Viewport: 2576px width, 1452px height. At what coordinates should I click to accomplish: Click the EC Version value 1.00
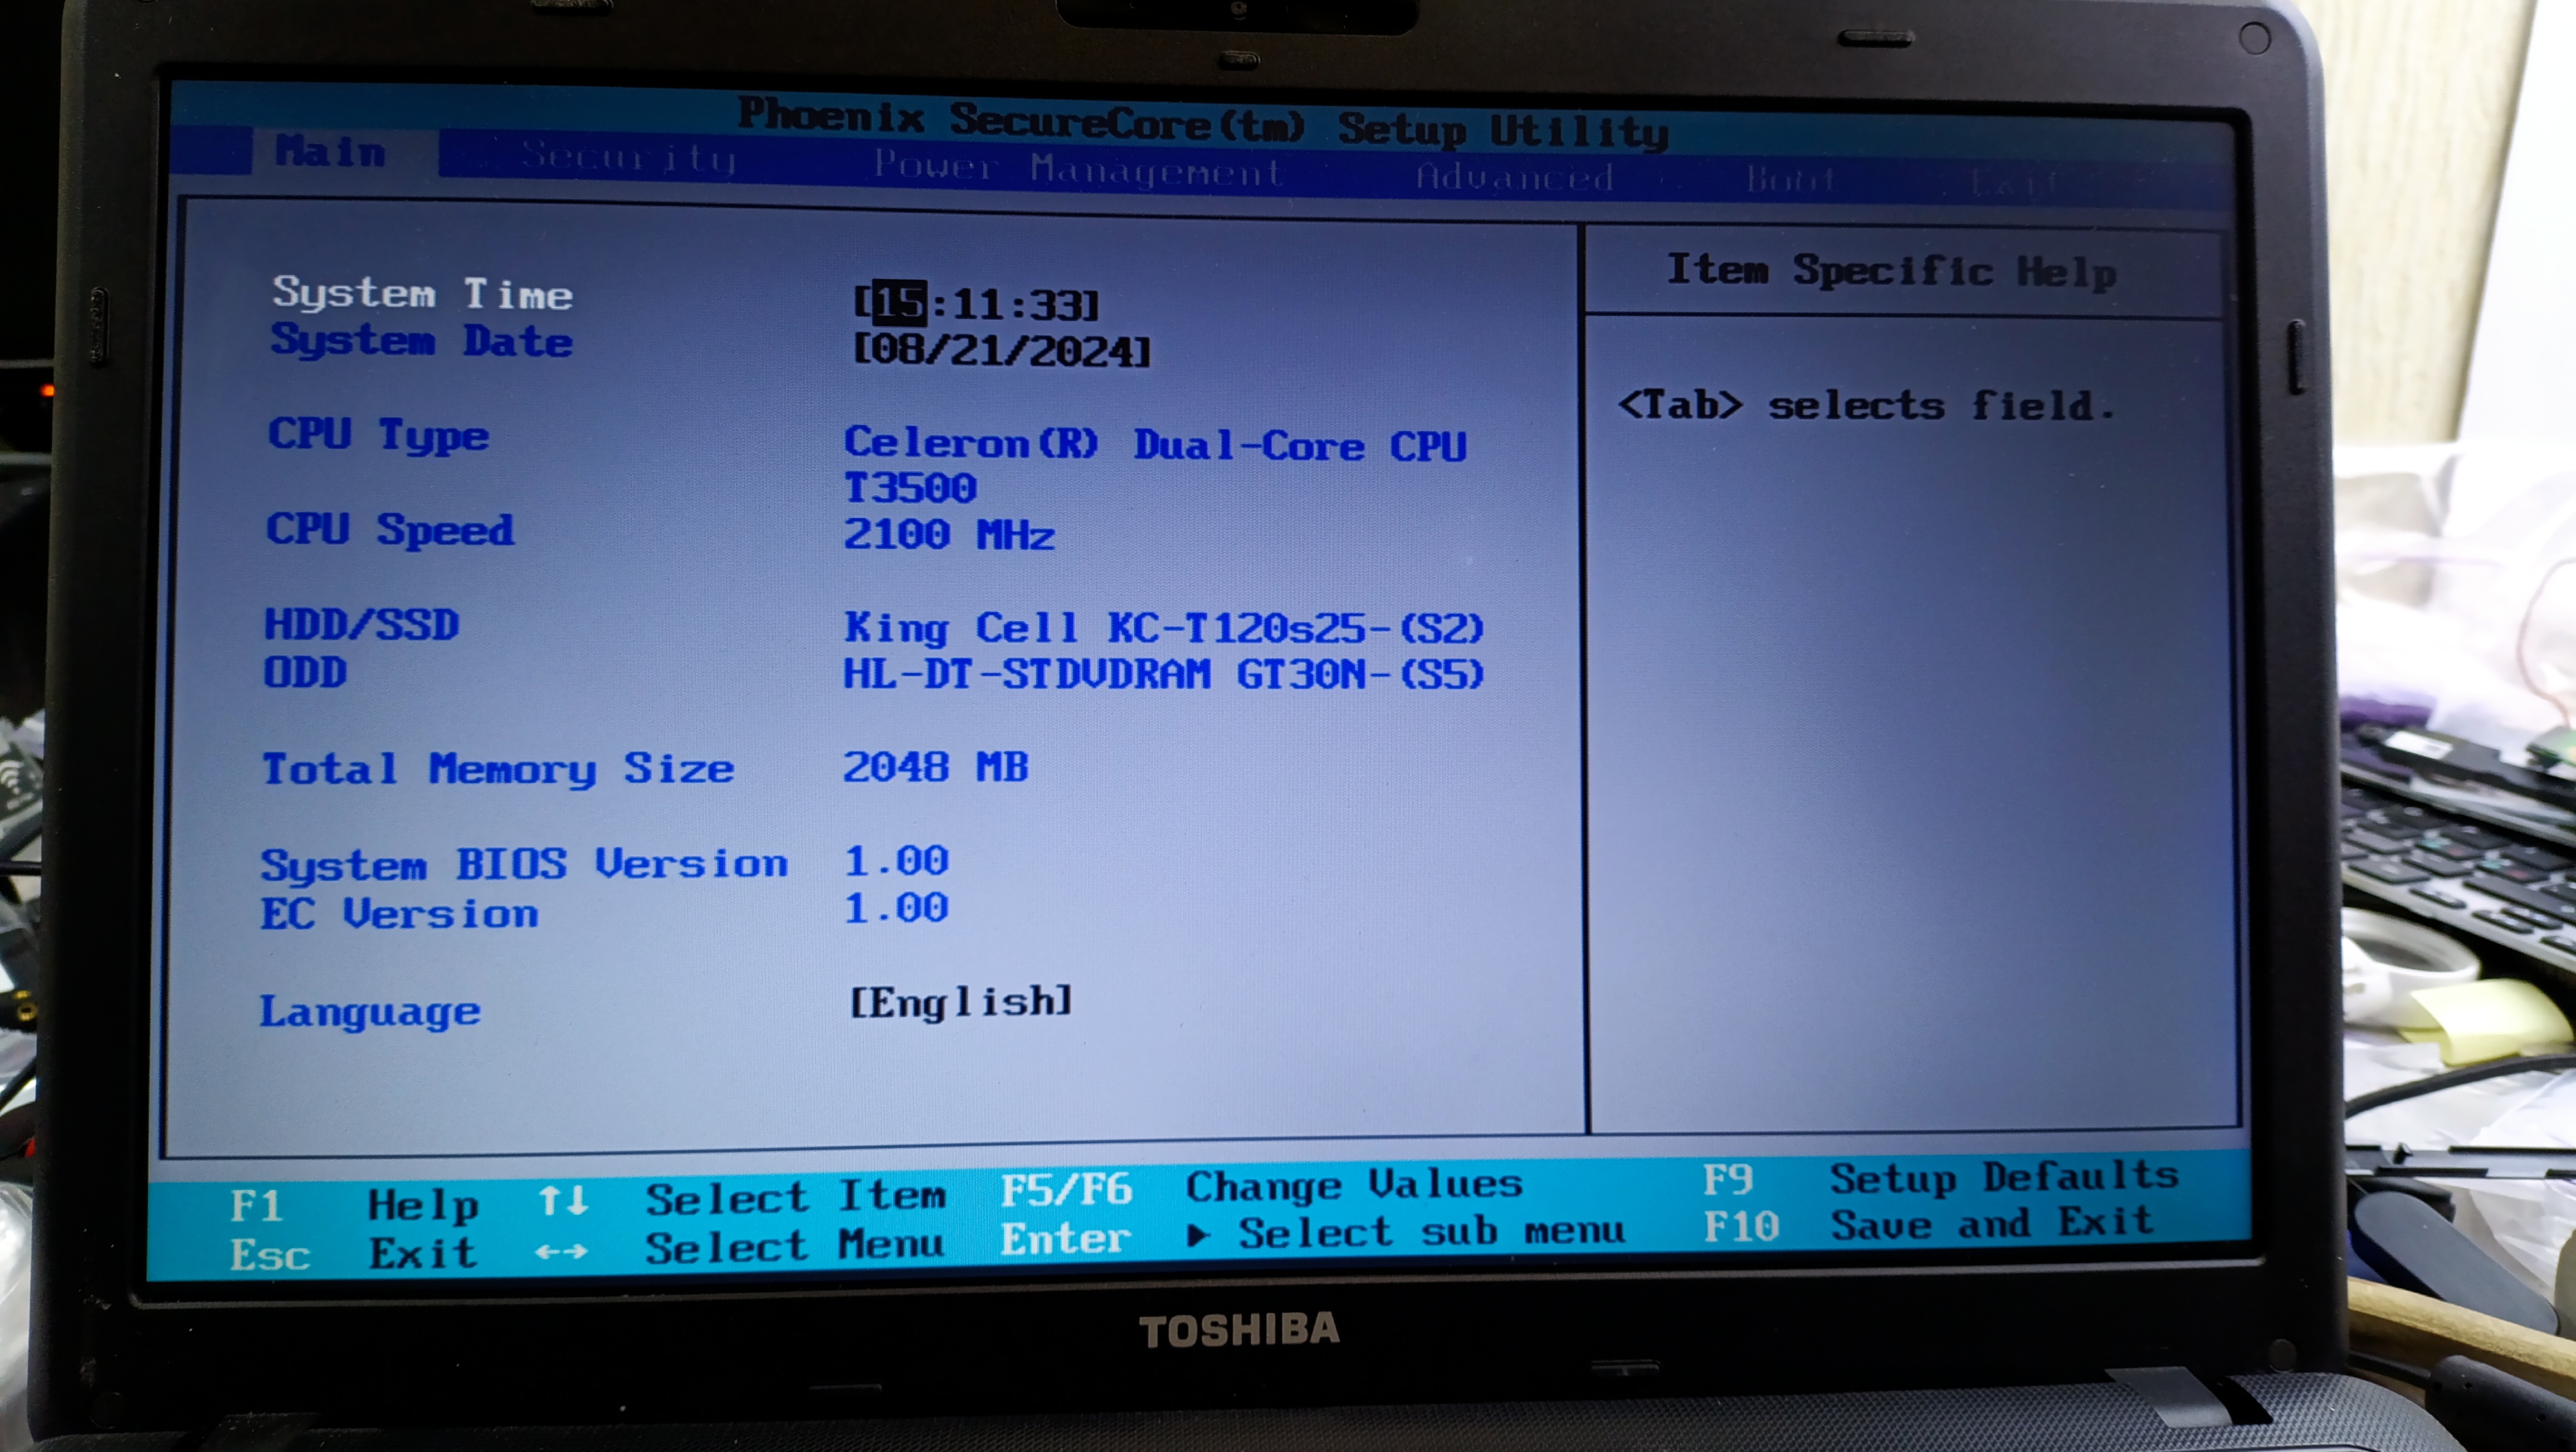[x=896, y=907]
